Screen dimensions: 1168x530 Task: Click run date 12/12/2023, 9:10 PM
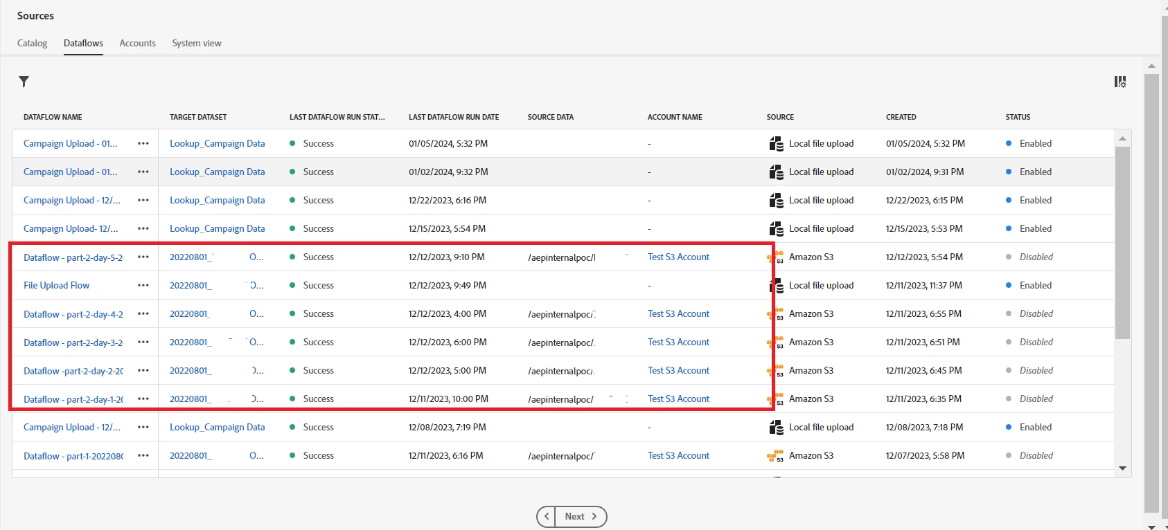(x=447, y=257)
